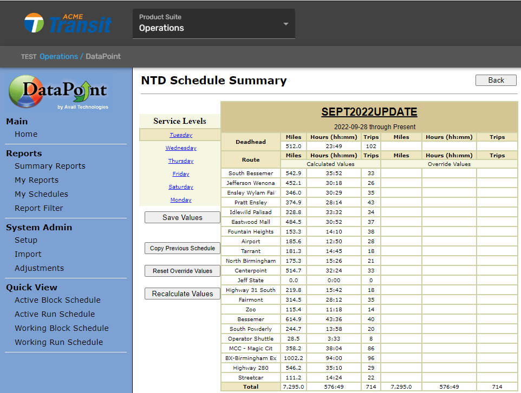Select the Wednesday service level
Viewport: 521px width, 393px height.
181,148
